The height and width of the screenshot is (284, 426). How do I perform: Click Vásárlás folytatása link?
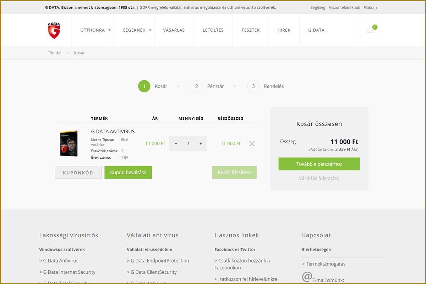tap(319, 178)
